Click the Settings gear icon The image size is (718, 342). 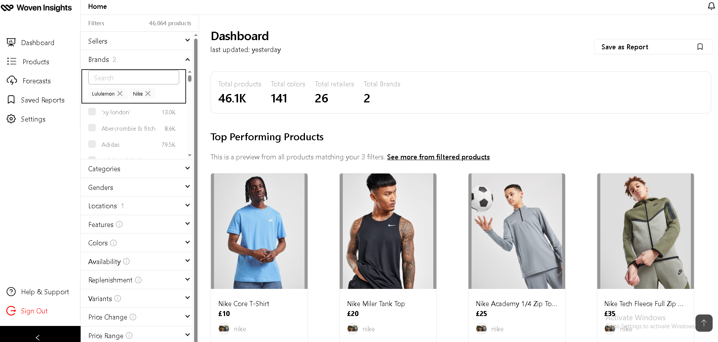click(x=11, y=119)
